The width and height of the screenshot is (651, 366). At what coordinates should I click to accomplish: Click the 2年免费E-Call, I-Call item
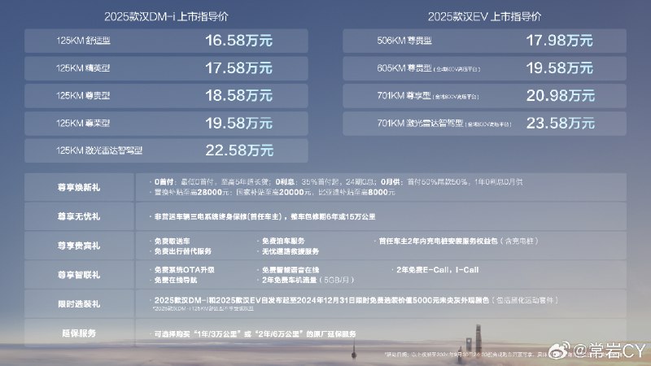pyautogui.click(x=438, y=270)
